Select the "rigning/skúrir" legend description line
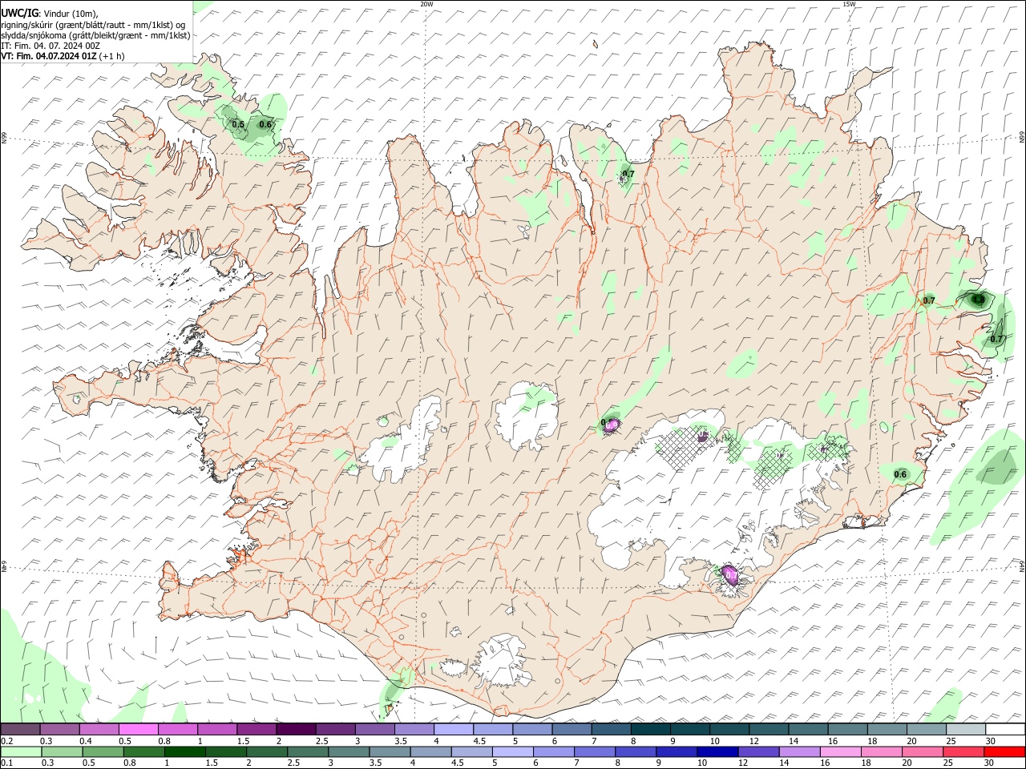The width and height of the screenshot is (1026, 769). [94, 24]
